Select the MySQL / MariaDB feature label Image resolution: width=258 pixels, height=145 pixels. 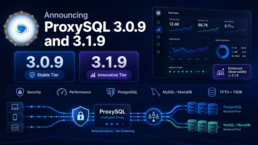pyautogui.click(x=177, y=92)
